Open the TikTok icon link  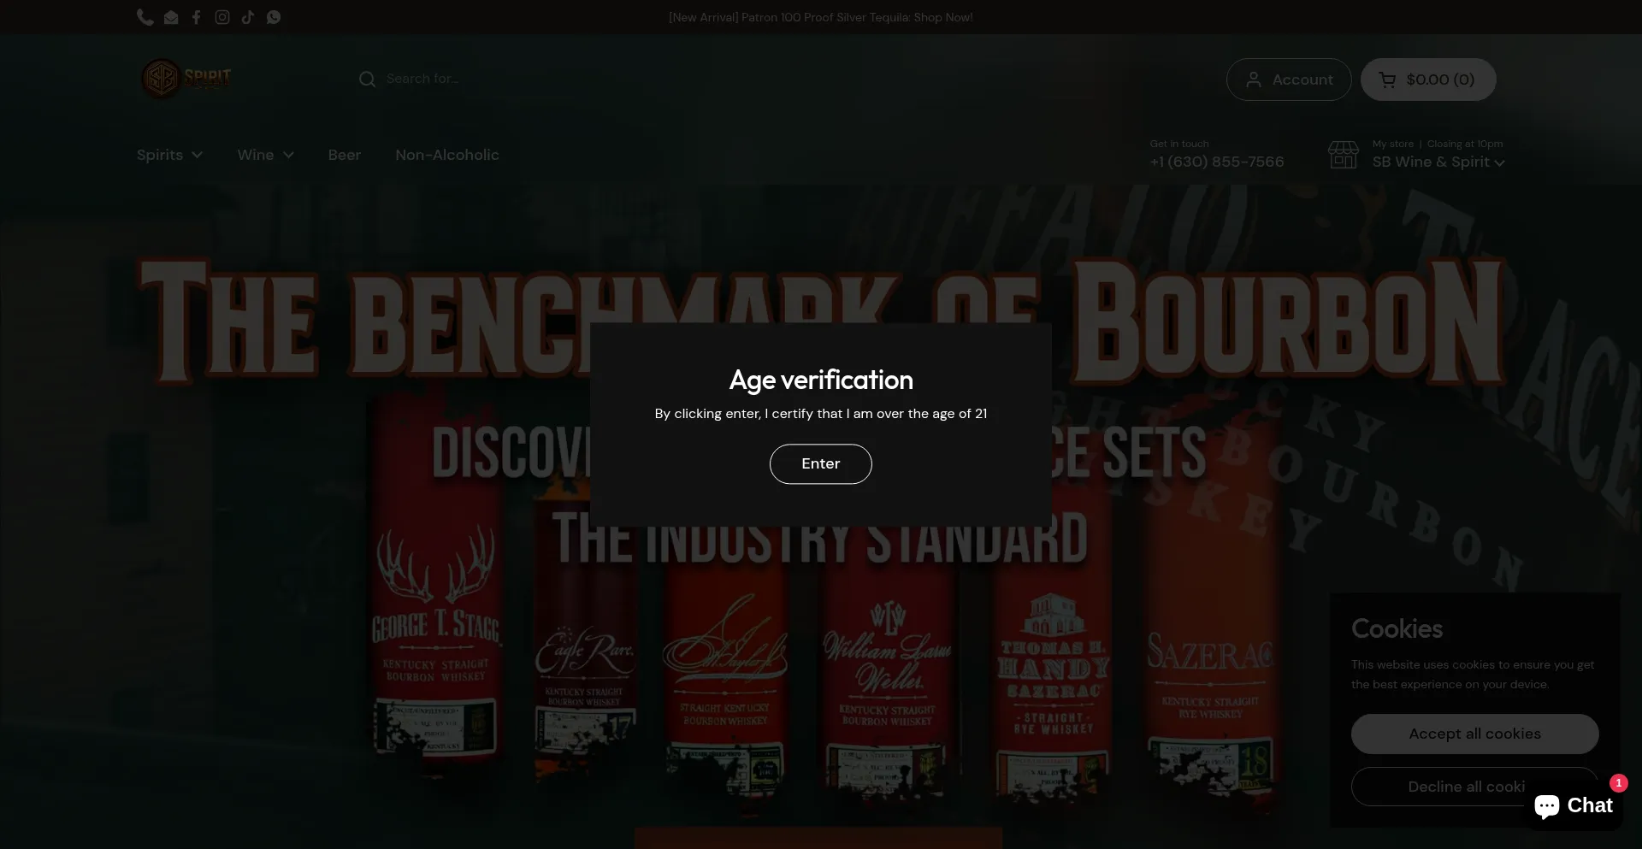(248, 17)
